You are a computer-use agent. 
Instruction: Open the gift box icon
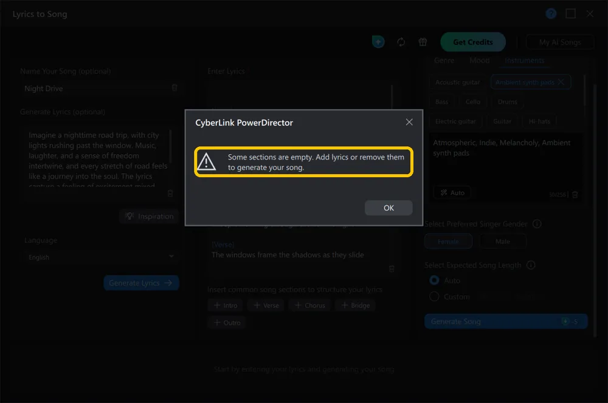click(x=423, y=42)
